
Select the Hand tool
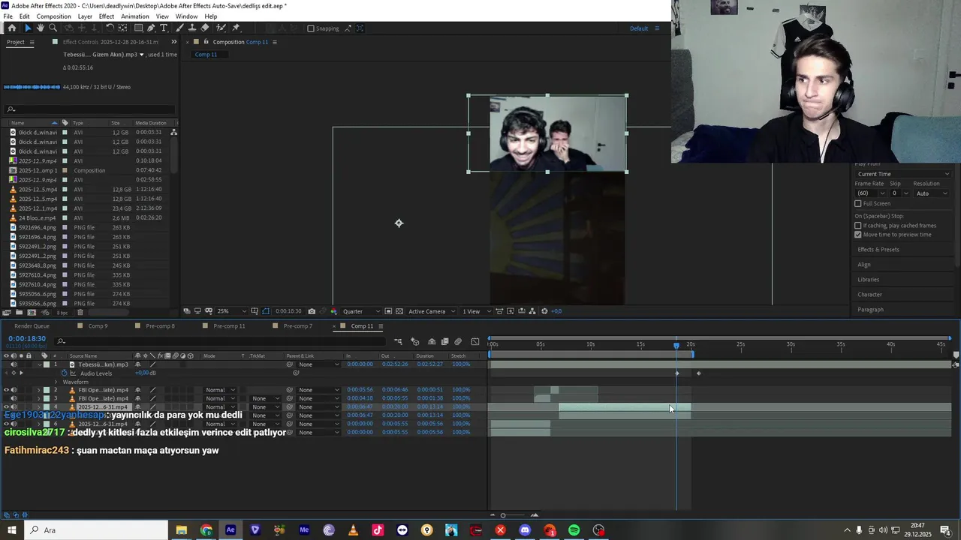click(41, 28)
